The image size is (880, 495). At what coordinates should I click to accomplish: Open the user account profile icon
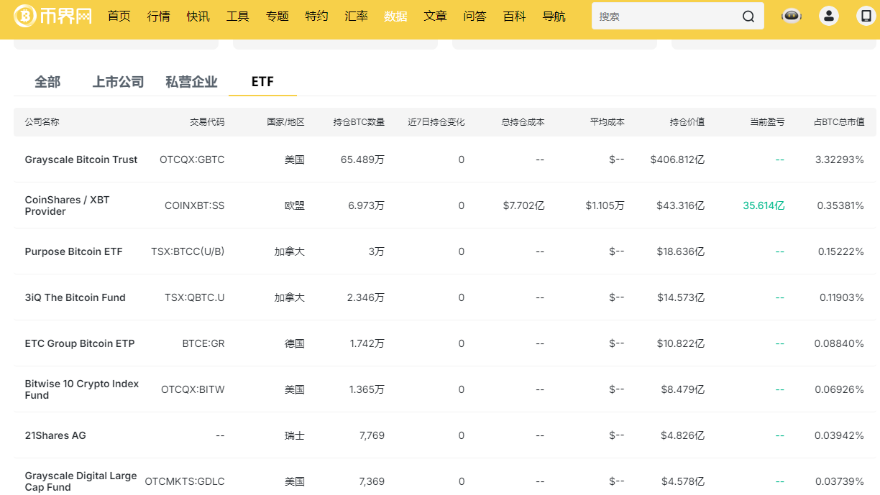tap(829, 17)
